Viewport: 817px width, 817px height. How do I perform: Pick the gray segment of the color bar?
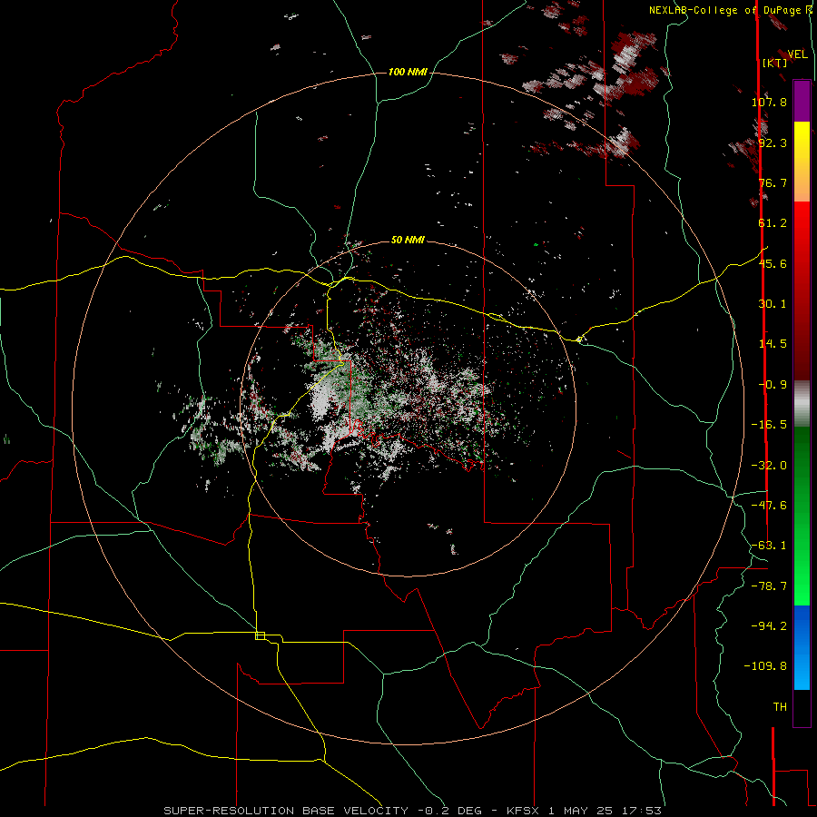[x=802, y=404]
